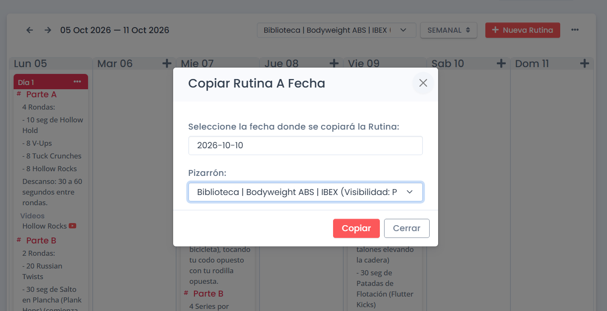
Task: Click the Día 1 routine header
Action: (51, 82)
